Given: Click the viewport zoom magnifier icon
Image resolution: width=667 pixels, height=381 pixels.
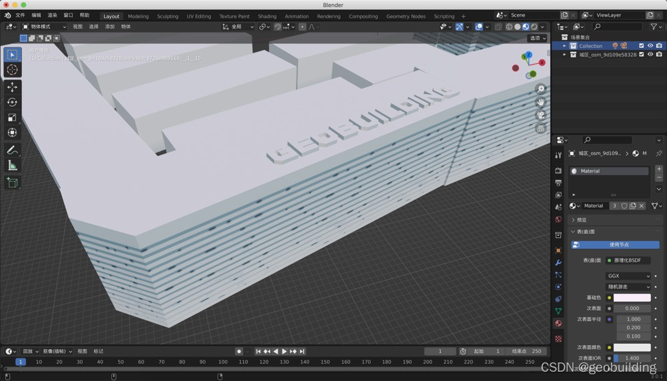Looking at the screenshot, I should click(x=541, y=89).
